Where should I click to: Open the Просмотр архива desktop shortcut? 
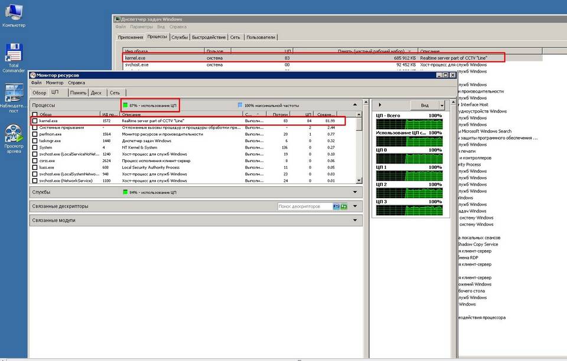13,133
